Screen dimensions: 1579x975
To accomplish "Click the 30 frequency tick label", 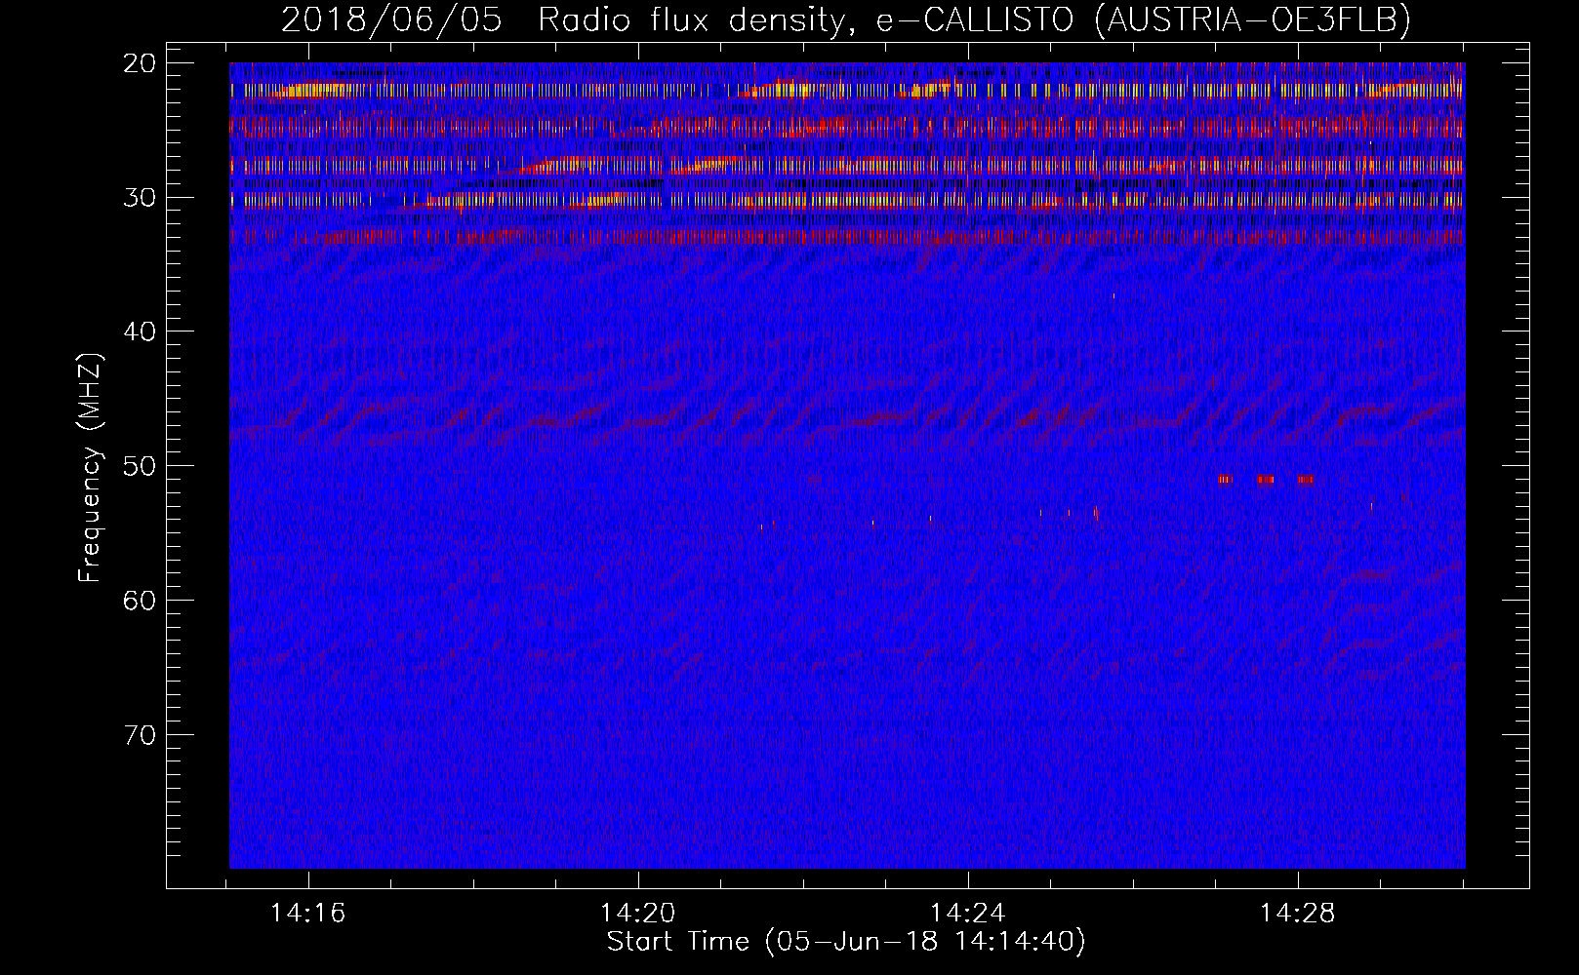I will (141, 198).
